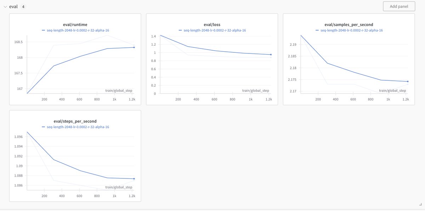Select the eval/loss panel title
This screenshot has height=211, width=425.
[212, 25]
